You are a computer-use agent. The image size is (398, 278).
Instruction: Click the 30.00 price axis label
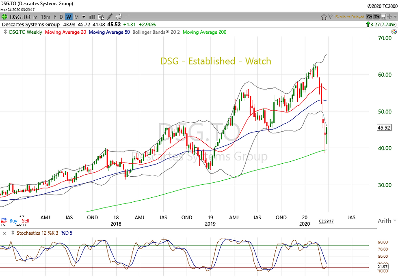tap(385, 185)
